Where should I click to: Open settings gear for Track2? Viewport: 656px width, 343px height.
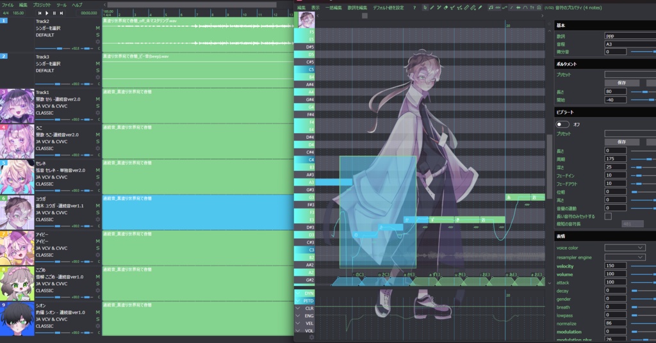(98, 42)
